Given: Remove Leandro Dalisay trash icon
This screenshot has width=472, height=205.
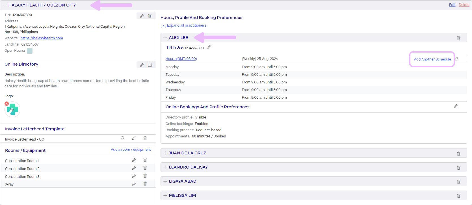Looking at the screenshot, I should [x=459, y=168].
